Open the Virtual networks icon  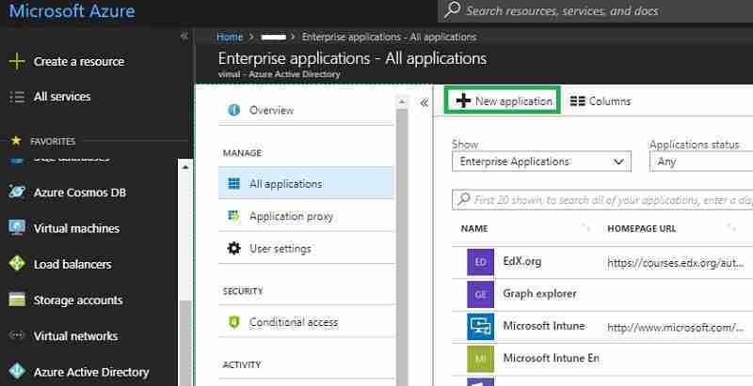(17, 335)
